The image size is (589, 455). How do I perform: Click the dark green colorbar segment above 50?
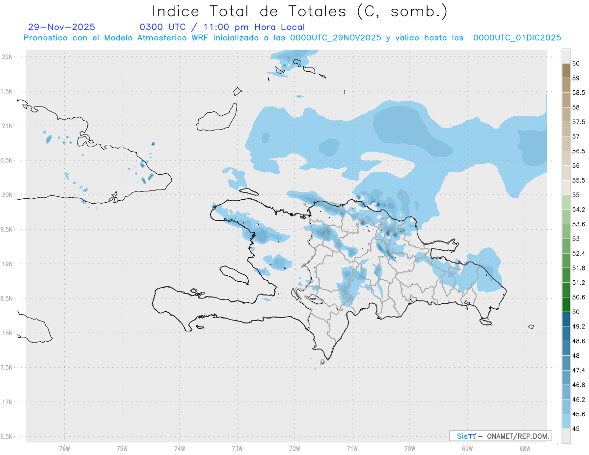pos(566,304)
